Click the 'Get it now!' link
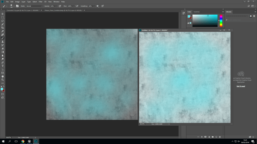This screenshot has height=144, width=257. point(241,86)
